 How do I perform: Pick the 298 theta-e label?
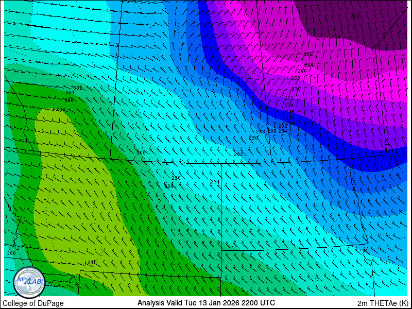pos(169,186)
